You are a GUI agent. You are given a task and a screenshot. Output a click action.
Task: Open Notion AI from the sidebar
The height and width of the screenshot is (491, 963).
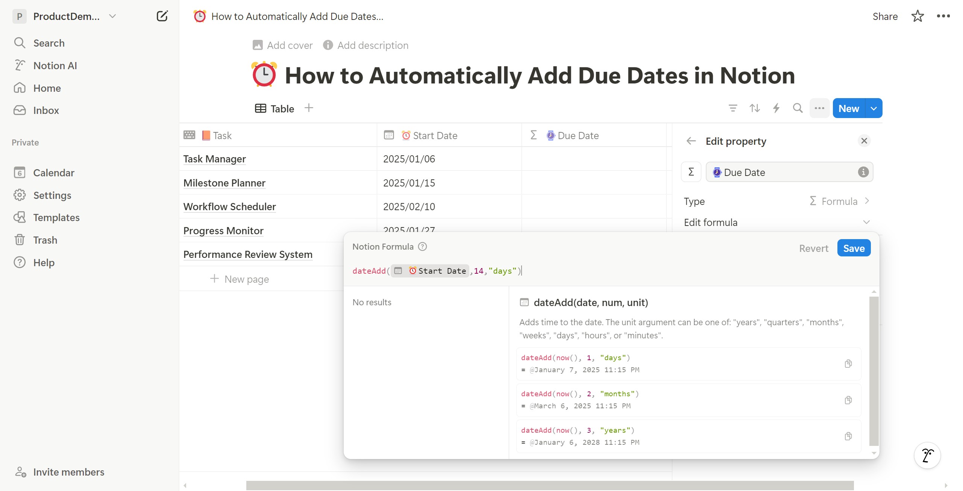pos(55,65)
